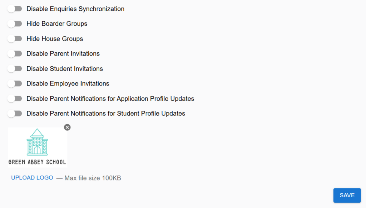Screen dimensions: 366x208
Task: Select the Green Abbey School logo thumbnail
Action: point(38,147)
